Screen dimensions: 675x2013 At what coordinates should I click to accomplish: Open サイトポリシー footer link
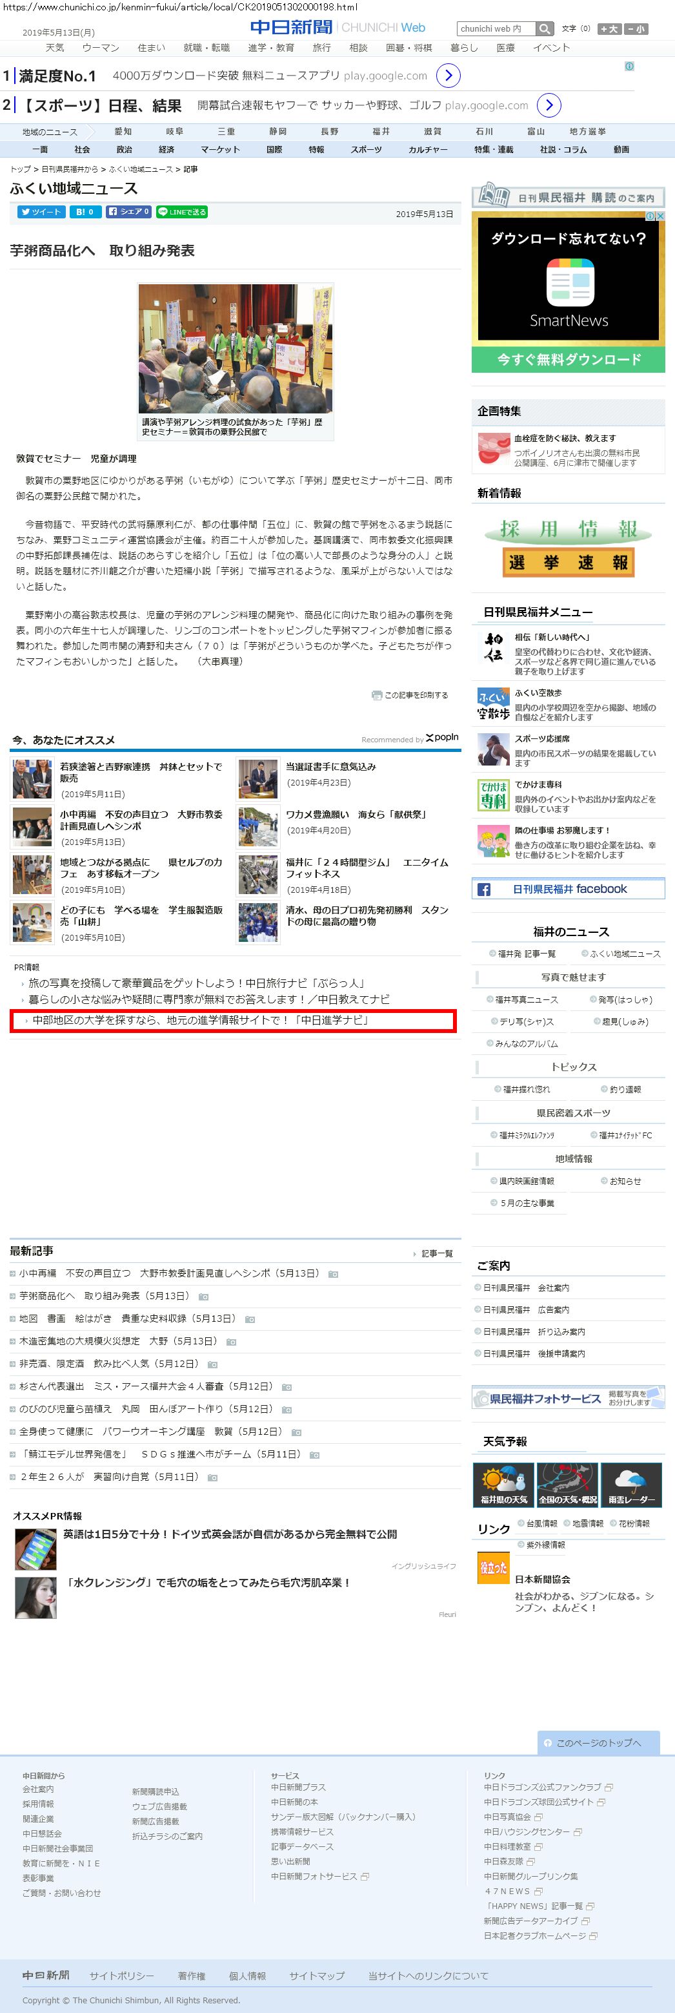tap(122, 1976)
